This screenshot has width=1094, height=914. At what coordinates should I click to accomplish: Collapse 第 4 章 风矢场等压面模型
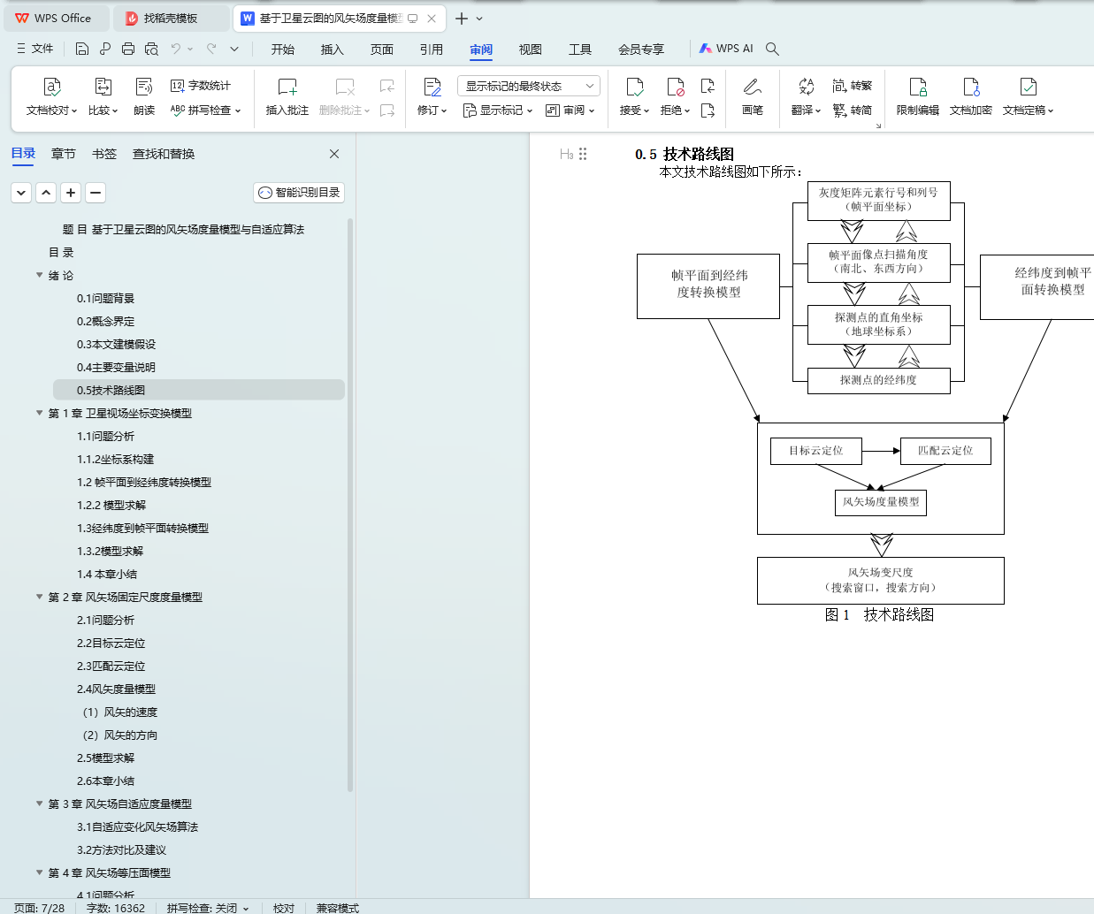(39, 872)
